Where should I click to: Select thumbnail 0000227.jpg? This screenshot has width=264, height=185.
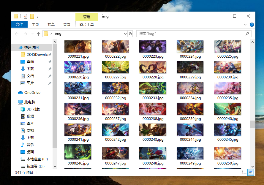pyautogui.click(x=115, y=67)
